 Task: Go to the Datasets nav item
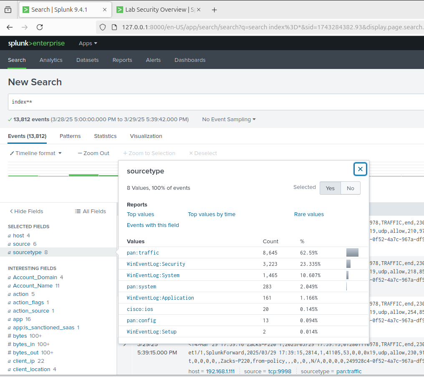[x=87, y=60]
